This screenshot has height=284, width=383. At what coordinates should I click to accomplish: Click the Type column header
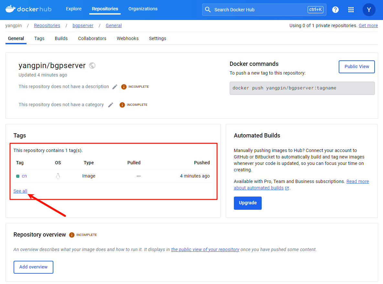click(89, 163)
